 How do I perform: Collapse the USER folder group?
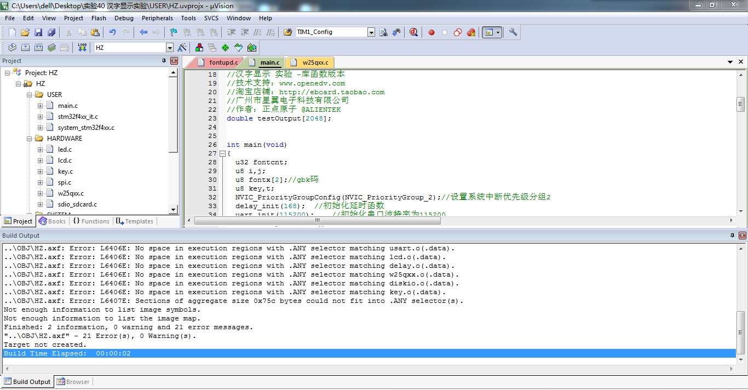[x=29, y=95]
